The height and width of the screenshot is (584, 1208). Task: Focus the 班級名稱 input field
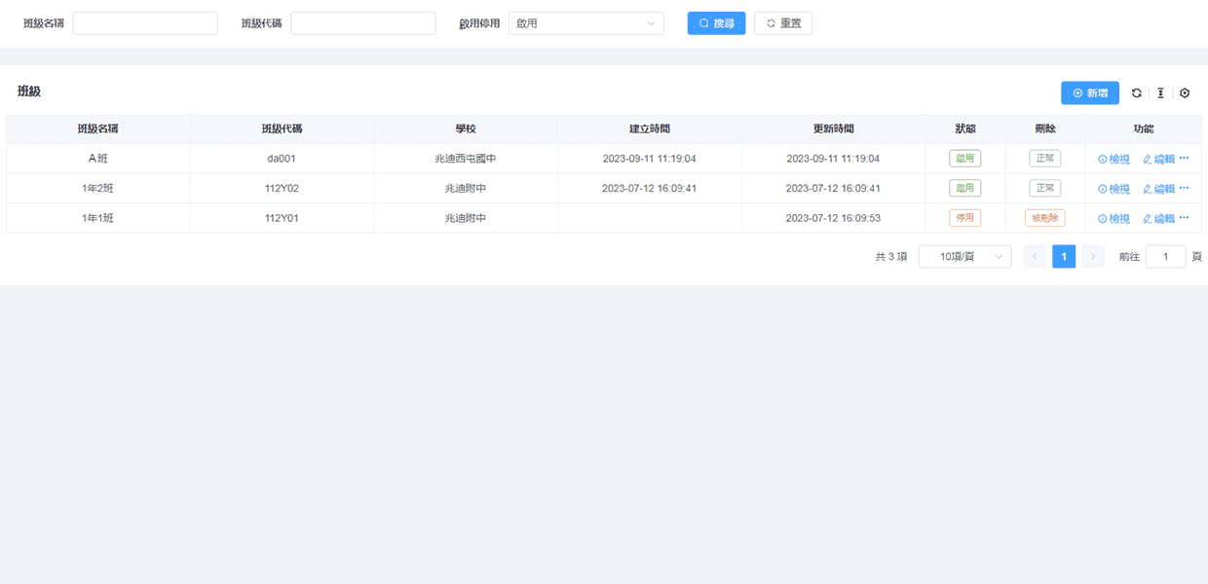point(145,23)
